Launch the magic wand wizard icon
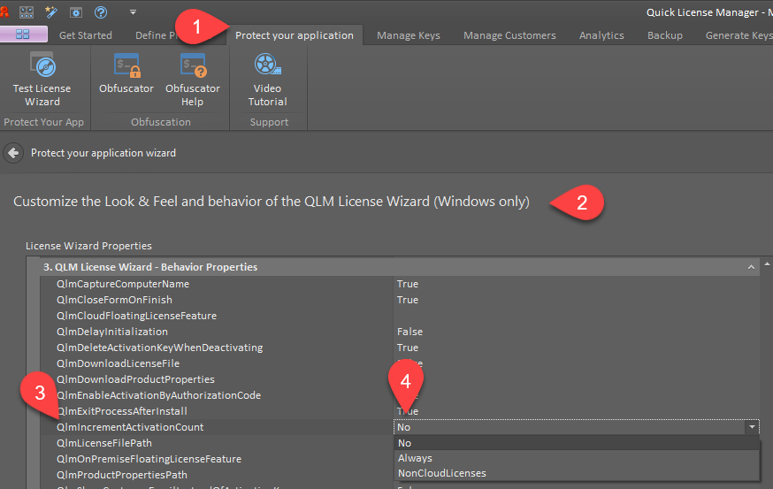 pos(51,12)
